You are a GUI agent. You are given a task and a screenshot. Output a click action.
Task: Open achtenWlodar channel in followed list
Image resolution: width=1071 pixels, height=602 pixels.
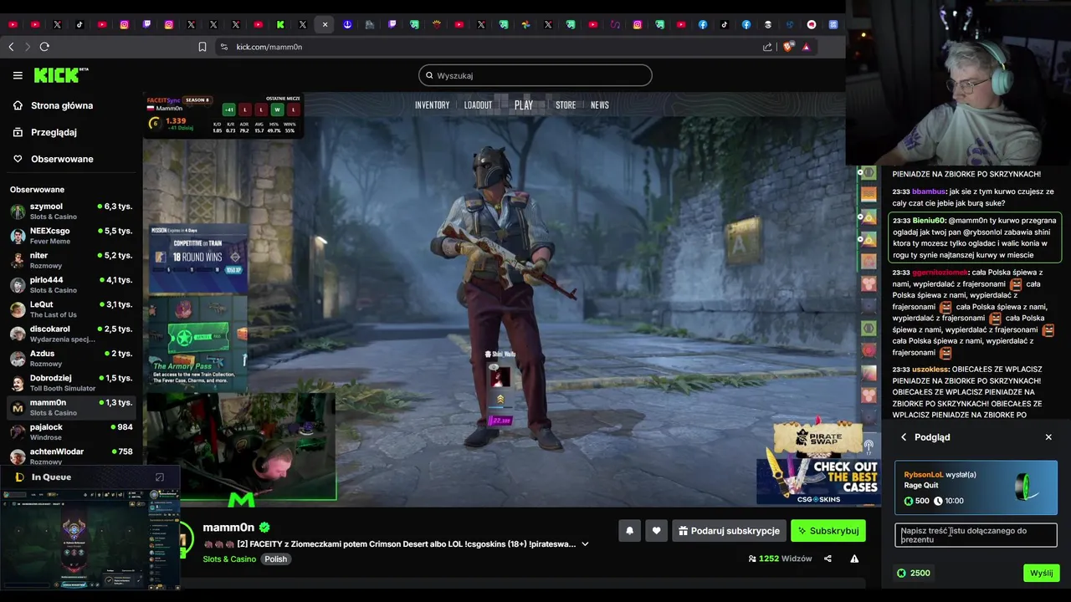pyautogui.click(x=70, y=456)
